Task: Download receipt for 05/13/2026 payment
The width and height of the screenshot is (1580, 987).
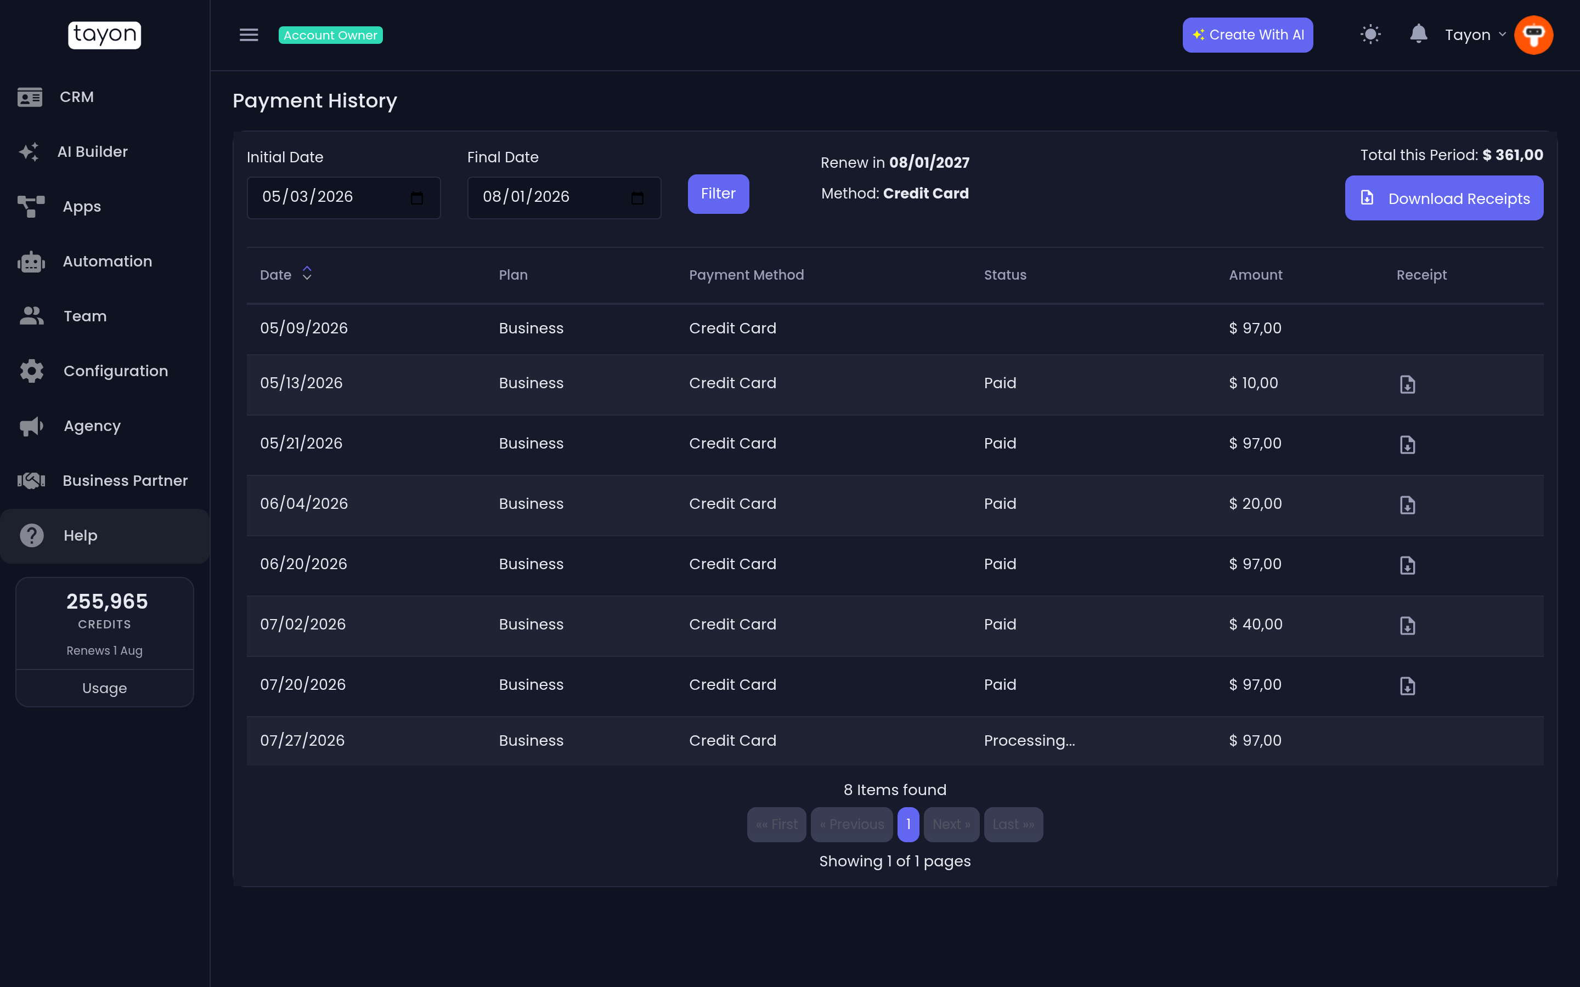Action: click(1408, 384)
